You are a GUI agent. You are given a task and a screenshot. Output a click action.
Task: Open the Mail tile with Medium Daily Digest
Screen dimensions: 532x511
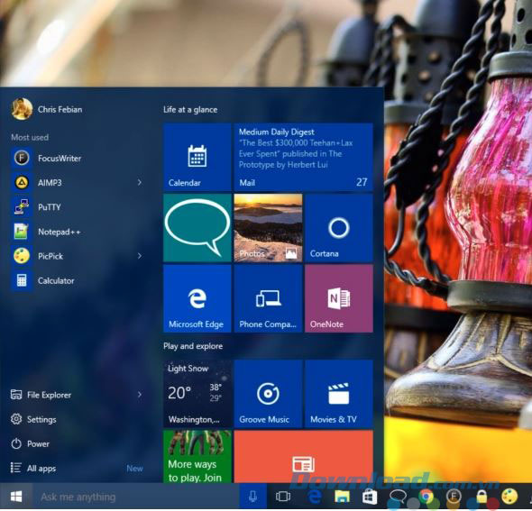303,158
